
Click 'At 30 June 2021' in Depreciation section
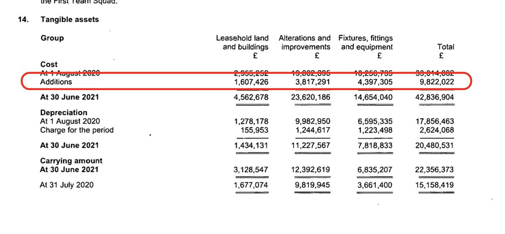(69, 145)
